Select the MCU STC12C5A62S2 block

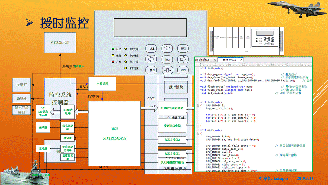(x=115, y=133)
